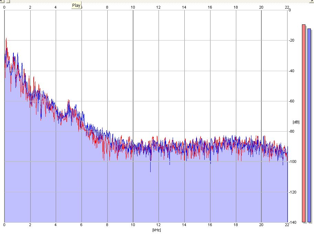
Task: Click the [dB] amplitude axis label
Action: [296, 122]
